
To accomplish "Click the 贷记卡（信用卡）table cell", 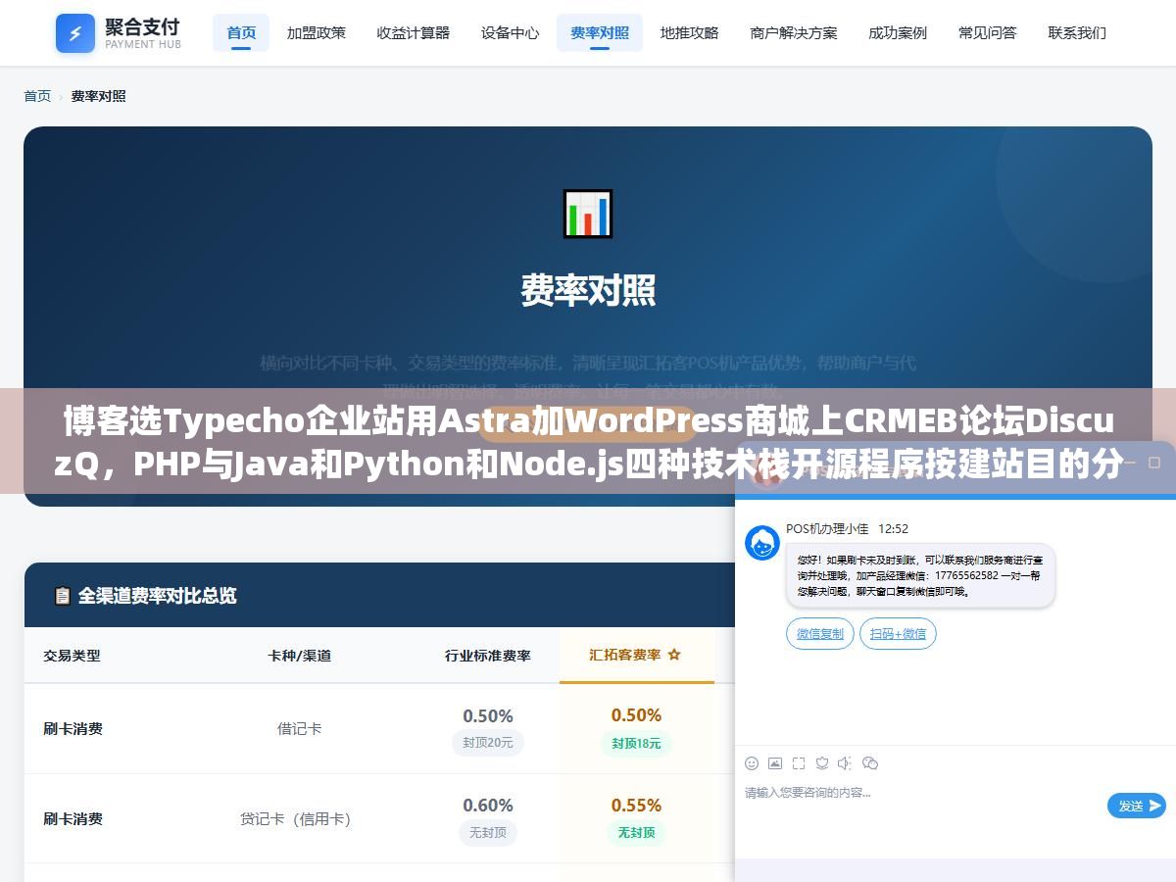I will 295,818.
